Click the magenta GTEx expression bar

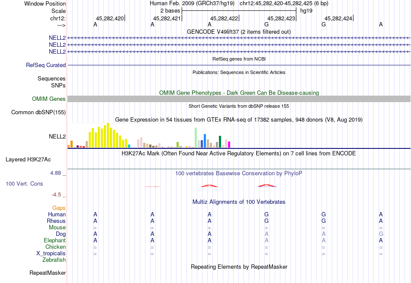[x=229, y=145]
